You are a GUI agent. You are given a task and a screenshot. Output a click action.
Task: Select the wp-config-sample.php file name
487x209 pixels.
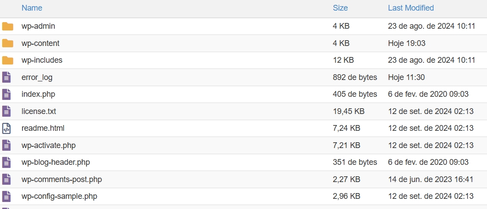pyautogui.click(x=59, y=196)
